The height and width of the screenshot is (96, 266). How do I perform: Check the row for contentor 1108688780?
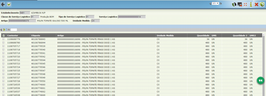pos(3,43)
